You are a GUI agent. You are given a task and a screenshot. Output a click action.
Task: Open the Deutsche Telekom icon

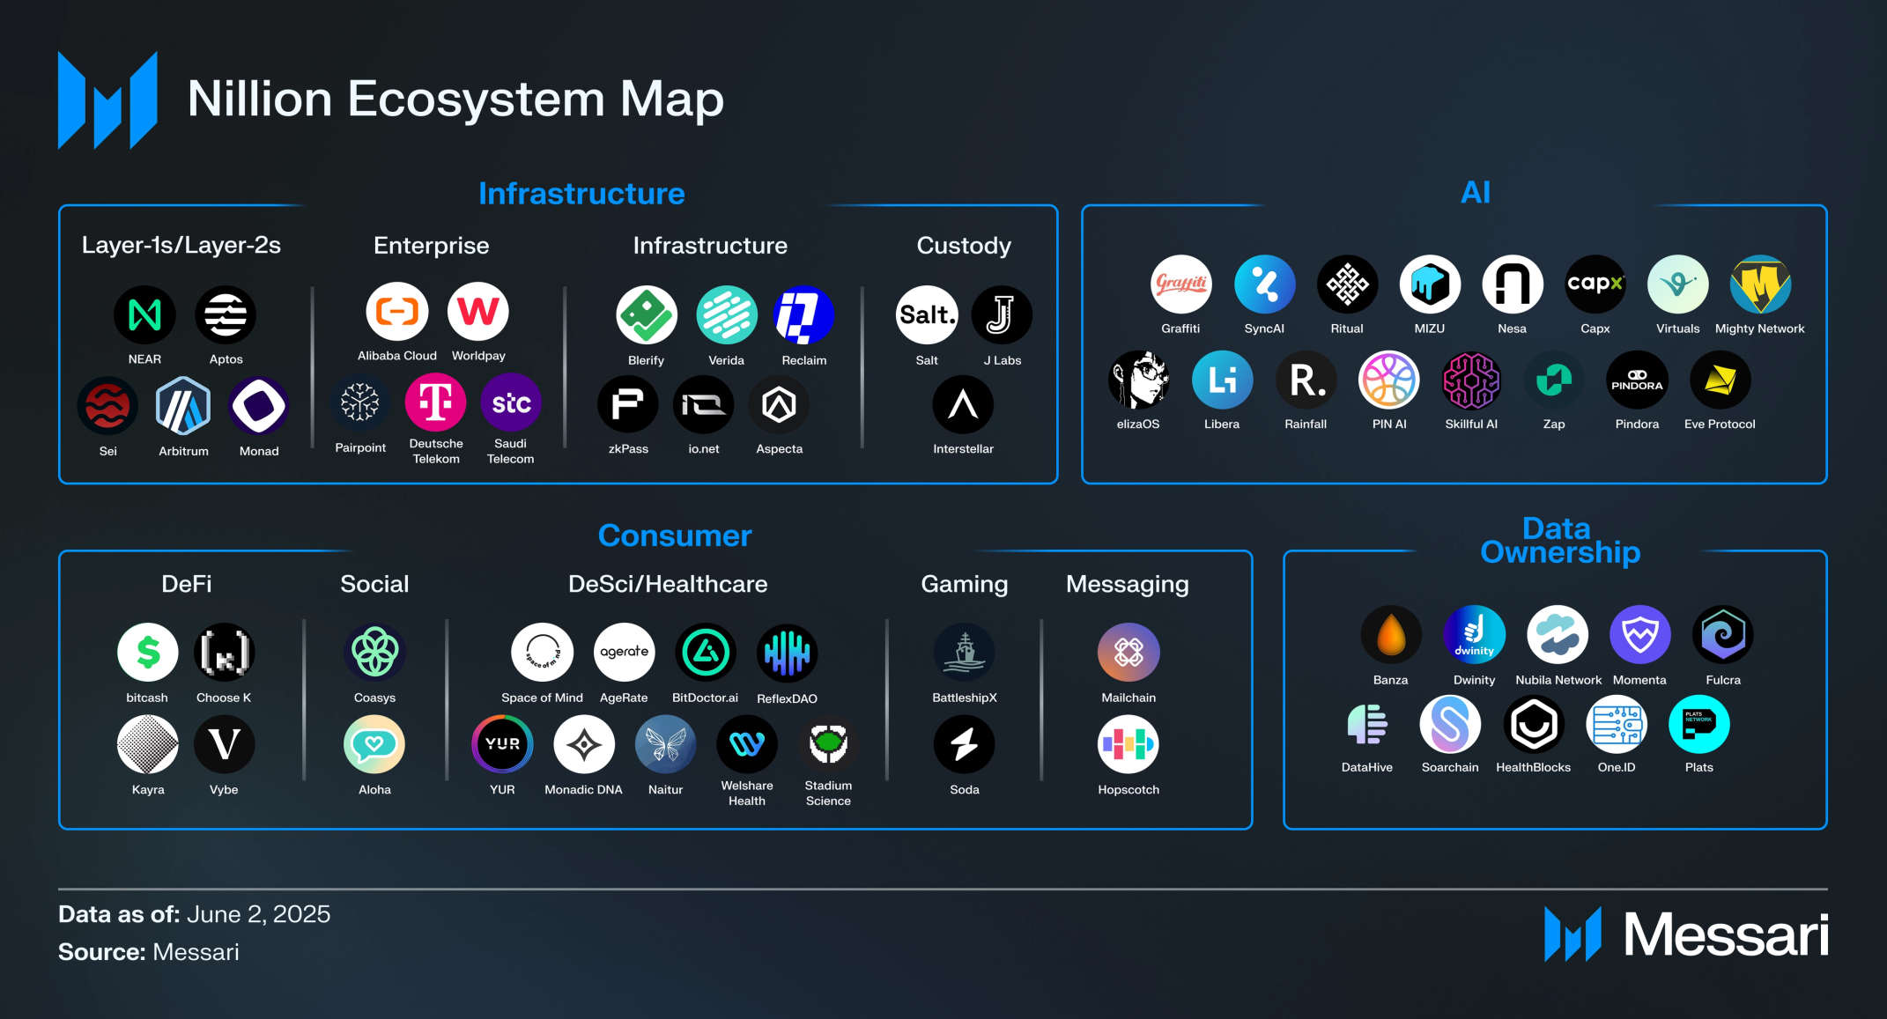click(x=435, y=402)
